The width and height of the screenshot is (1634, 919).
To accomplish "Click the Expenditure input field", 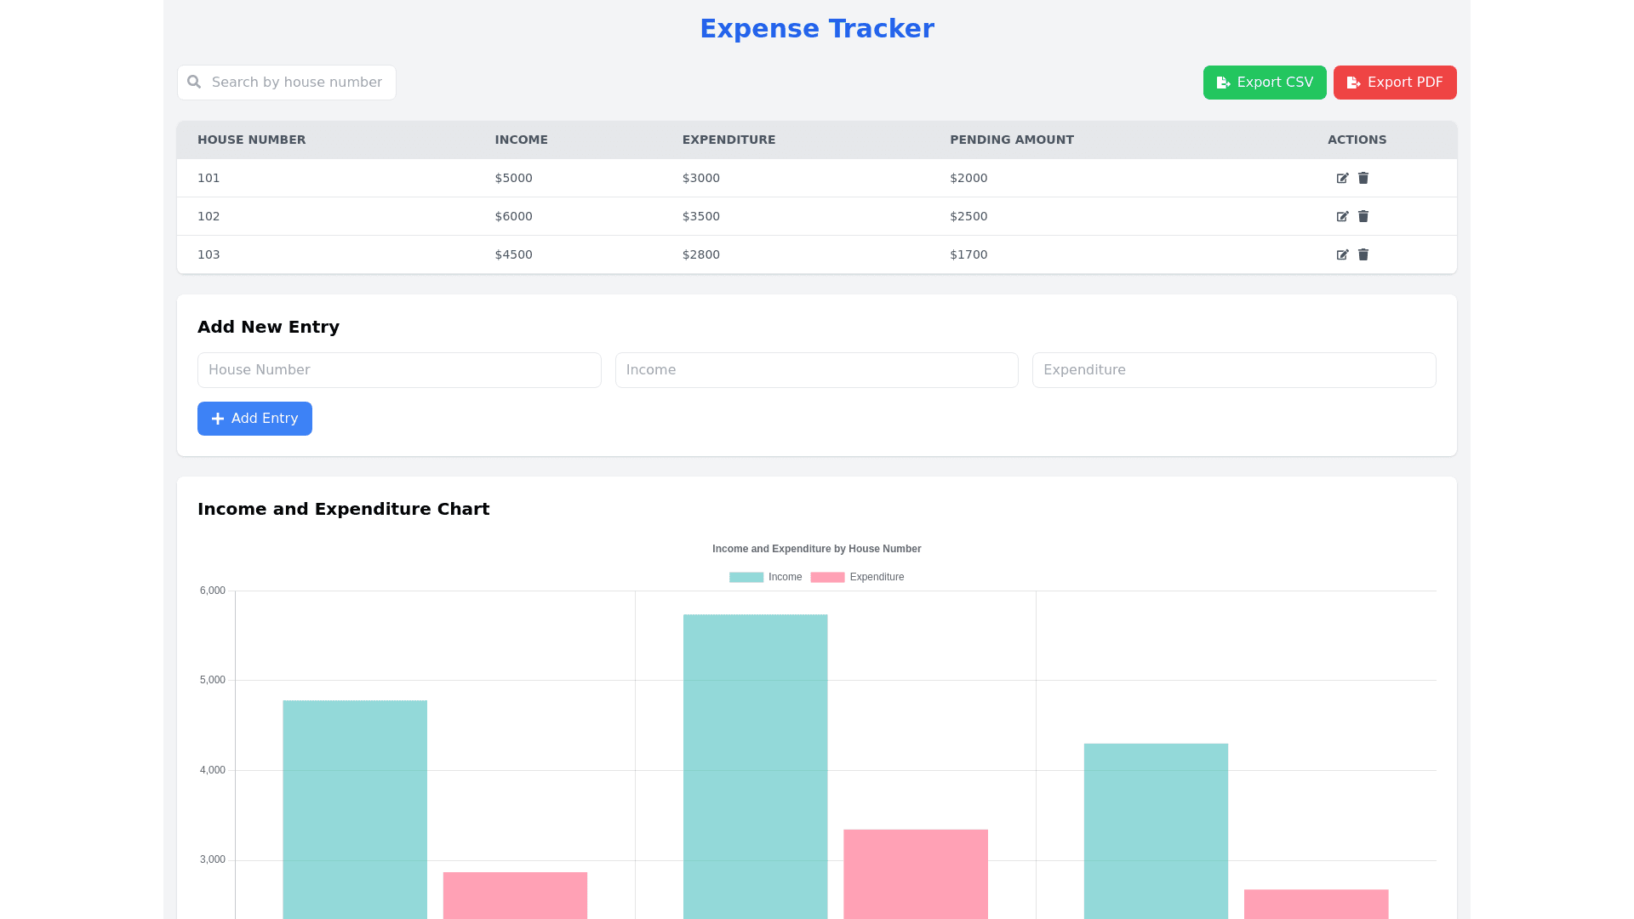I will [1233, 370].
